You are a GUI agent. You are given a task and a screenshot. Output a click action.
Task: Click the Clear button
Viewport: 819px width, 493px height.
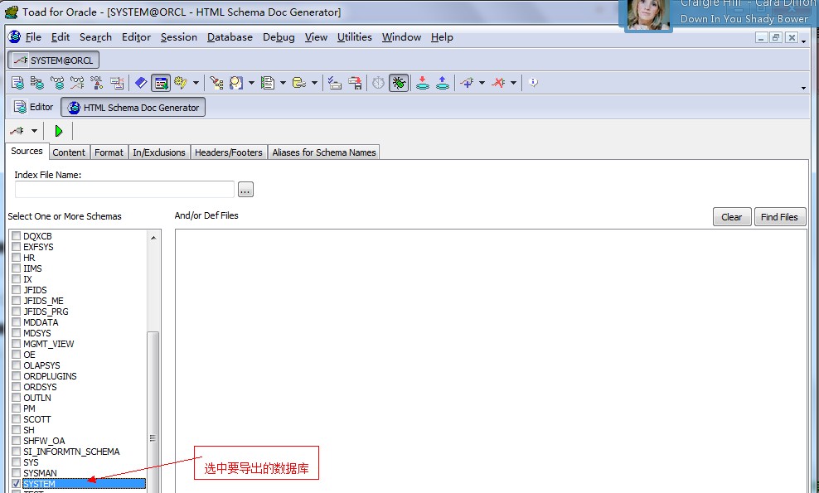[x=732, y=217]
